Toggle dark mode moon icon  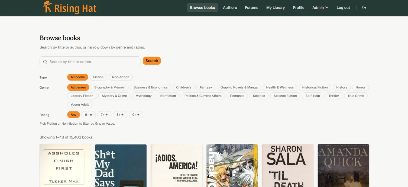pyautogui.click(x=364, y=8)
